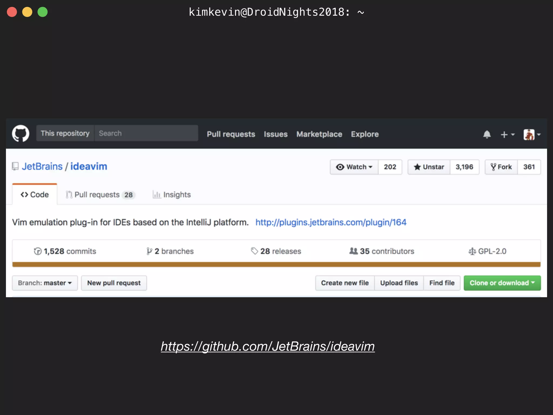Open Pull requests in the top navigation
The image size is (553, 415).
click(231, 134)
